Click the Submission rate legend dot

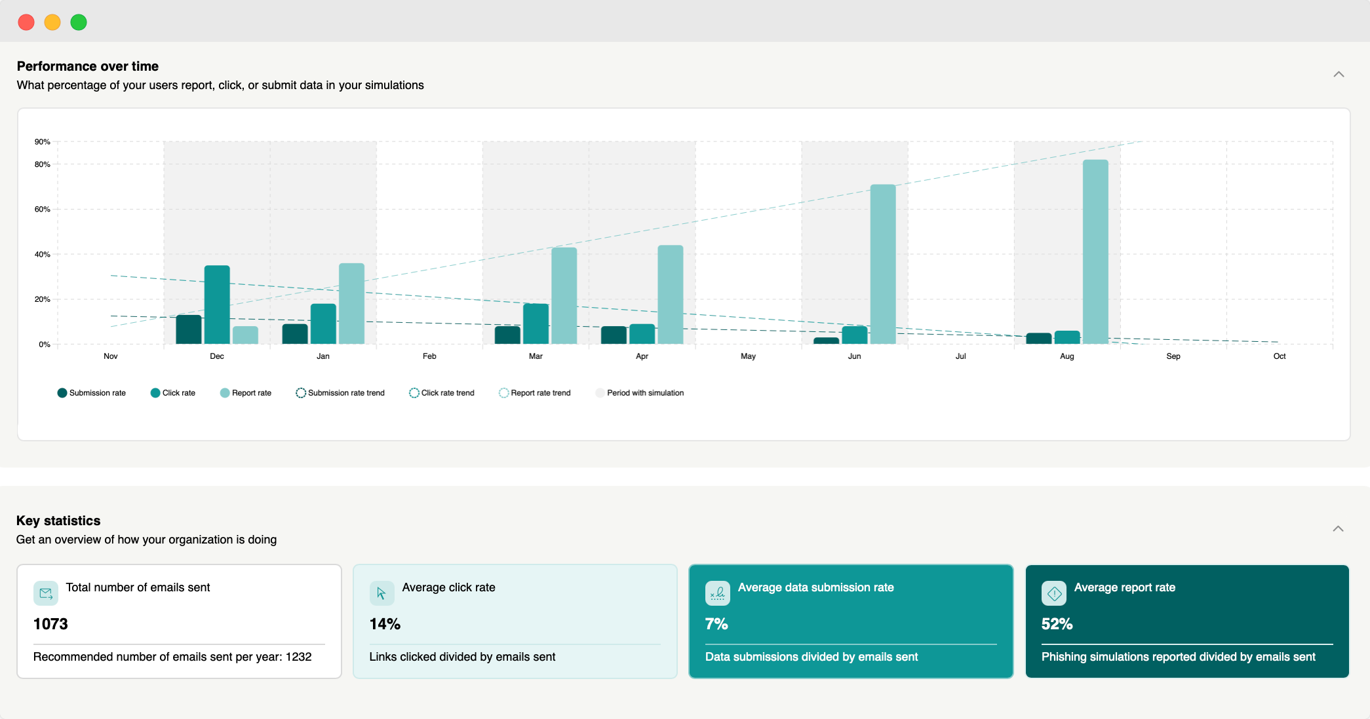(x=62, y=393)
